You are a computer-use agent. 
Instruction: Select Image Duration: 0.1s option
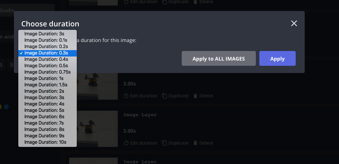[x=48, y=40]
